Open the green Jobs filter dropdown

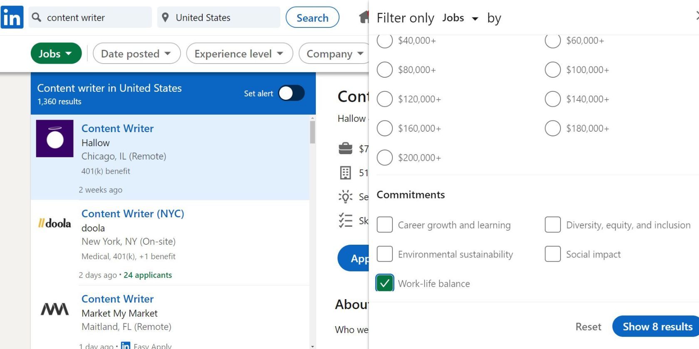point(56,54)
